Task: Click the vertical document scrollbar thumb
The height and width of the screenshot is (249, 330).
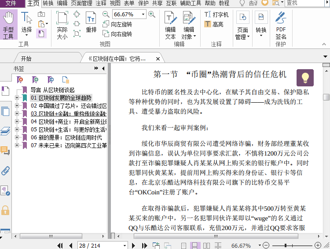Action: (326, 97)
